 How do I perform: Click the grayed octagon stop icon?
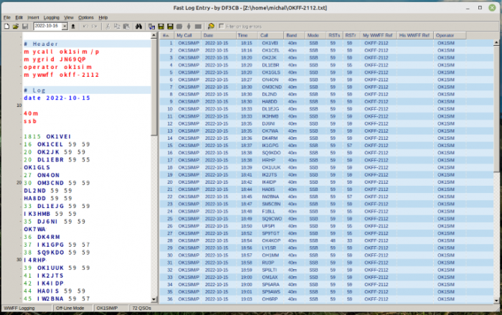[x=179, y=27]
